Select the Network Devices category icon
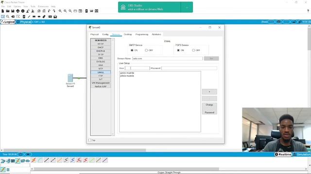This screenshot has height=174, width=311. [3, 161]
